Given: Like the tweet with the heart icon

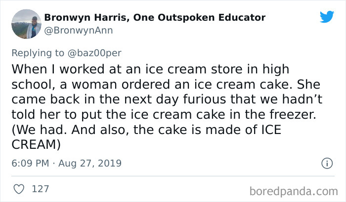Looking at the screenshot, I should tap(19, 189).
